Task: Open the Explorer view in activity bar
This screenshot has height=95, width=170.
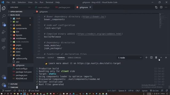Action: click(3, 8)
